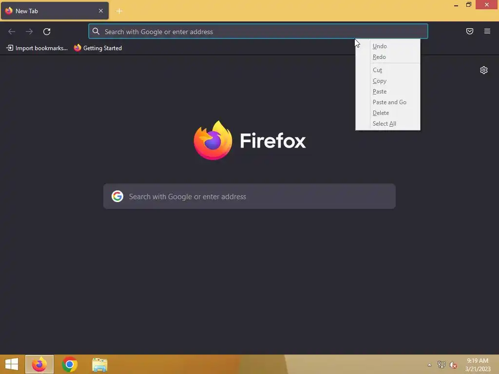Minimize the Firefox window
499x374 pixels.
(x=456, y=5)
